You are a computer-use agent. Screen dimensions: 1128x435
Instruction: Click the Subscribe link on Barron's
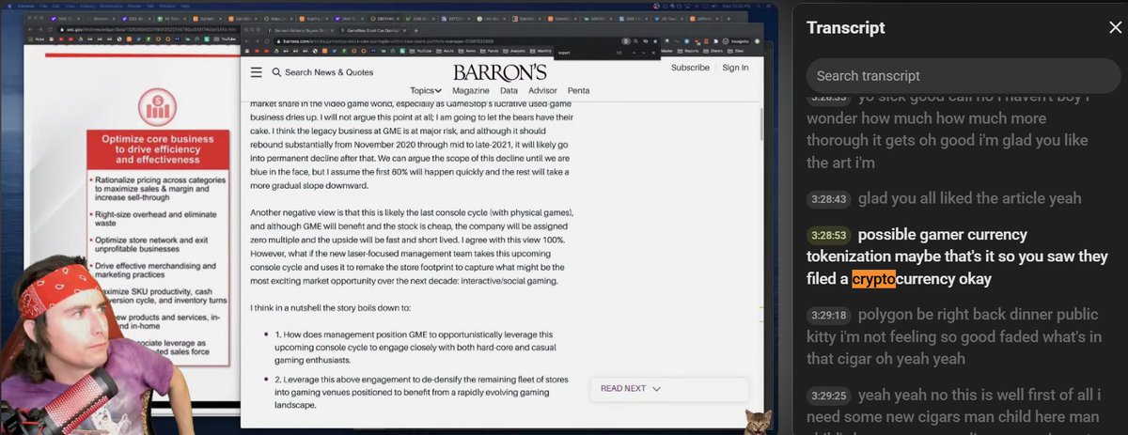pyautogui.click(x=690, y=68)
